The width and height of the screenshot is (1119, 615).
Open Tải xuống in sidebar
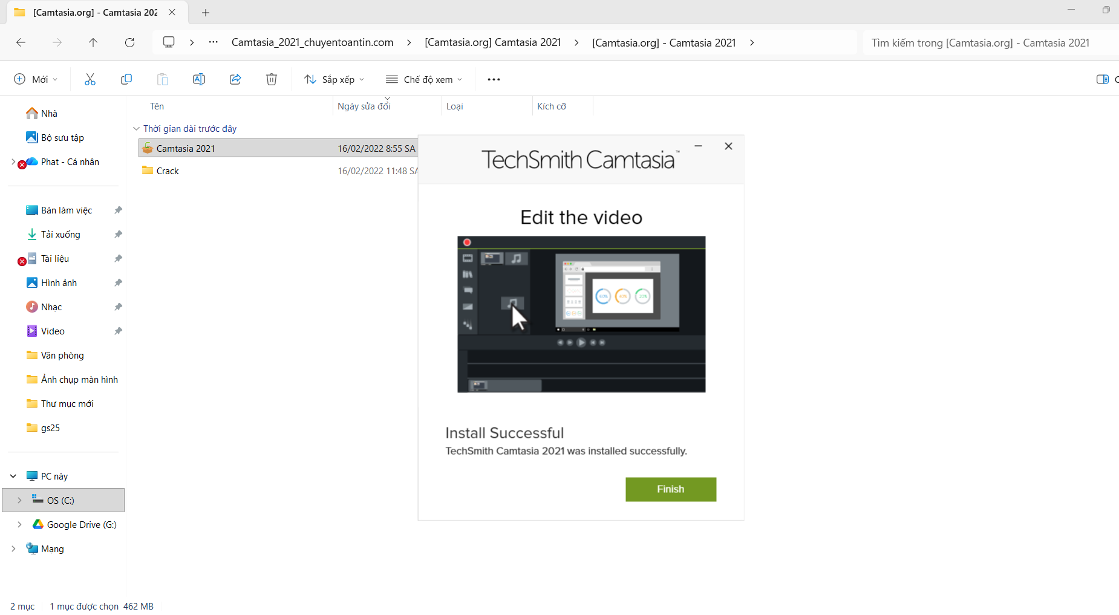60,235
